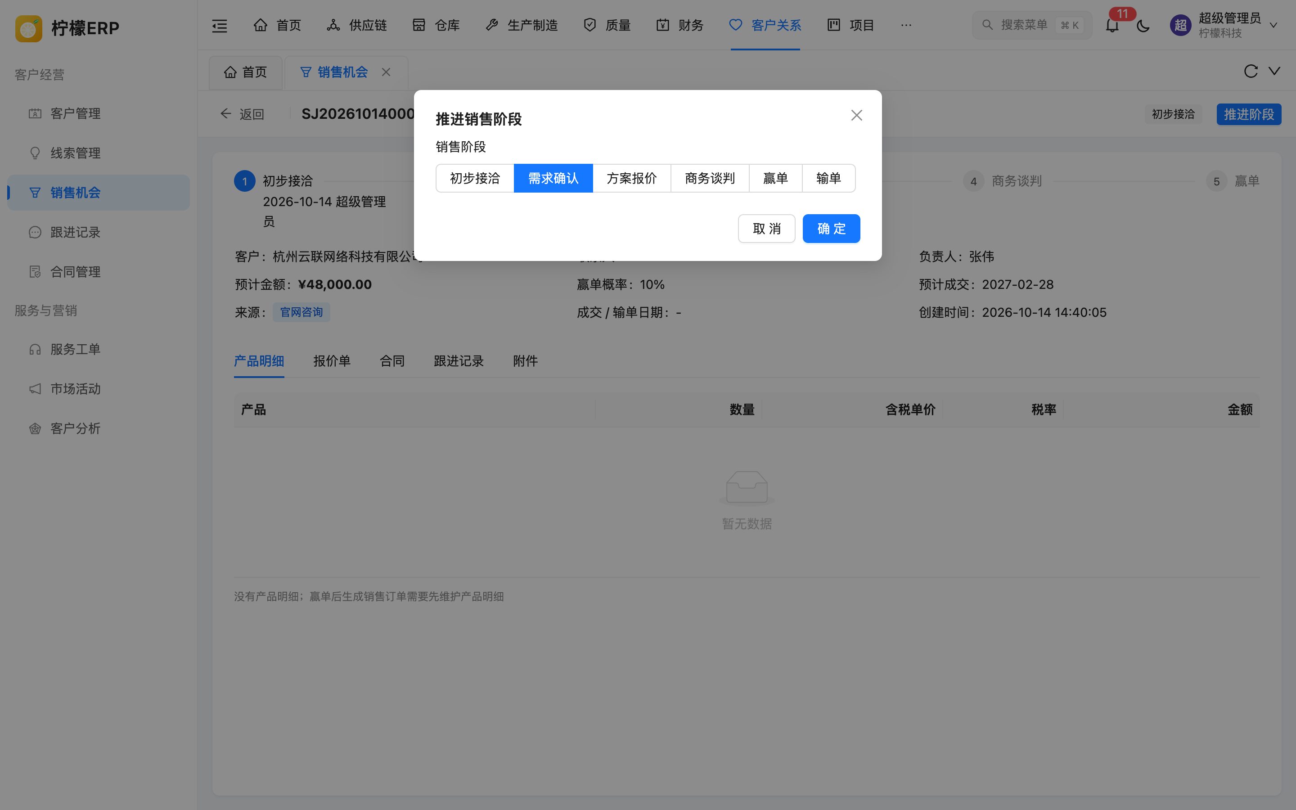The width and height of the screenshot is (1296, 810).
Task: Select the 方案报价 stage option
Action: (x=632, y=178)
